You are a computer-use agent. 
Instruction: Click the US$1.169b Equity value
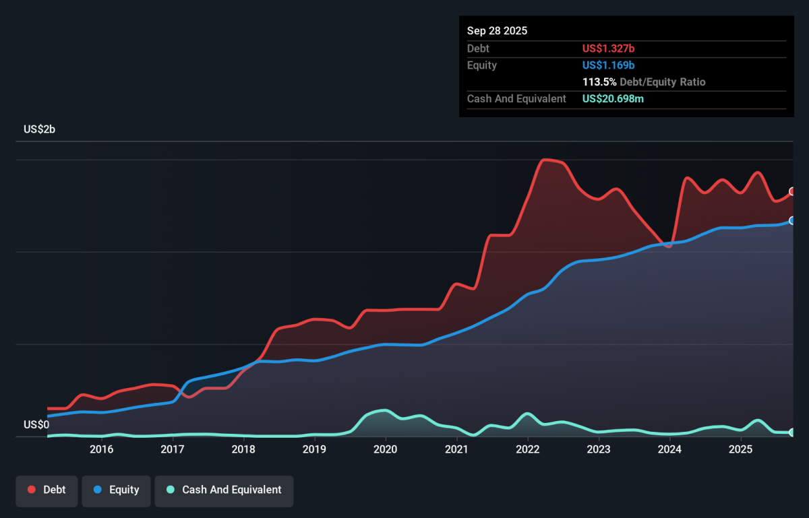[608, 65]
